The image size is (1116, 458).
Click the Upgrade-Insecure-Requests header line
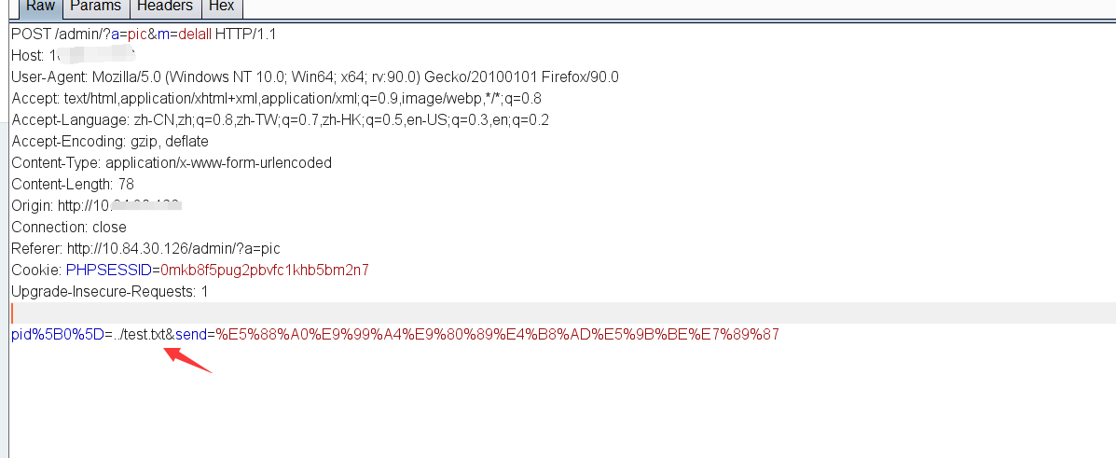point(109,292)
